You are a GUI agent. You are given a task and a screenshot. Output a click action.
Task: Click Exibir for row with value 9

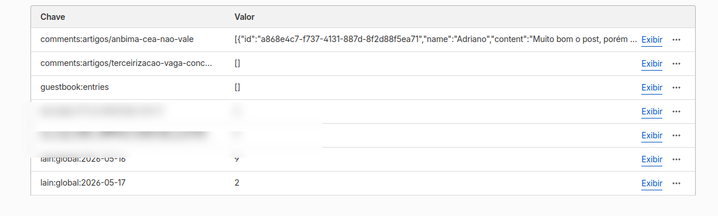click(652, 159)
